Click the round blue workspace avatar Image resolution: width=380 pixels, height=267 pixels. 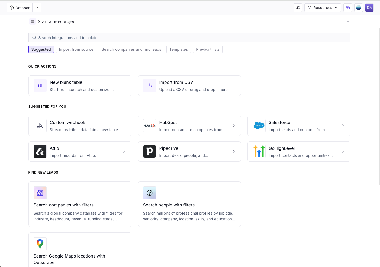359,8
